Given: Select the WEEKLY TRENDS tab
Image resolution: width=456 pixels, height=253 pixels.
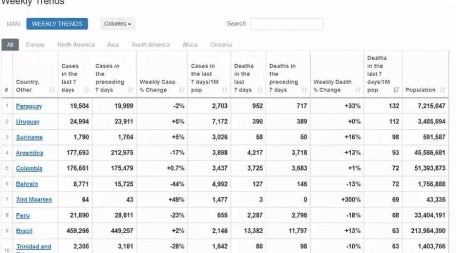Looking at the screenshot, I should point(57,24).
